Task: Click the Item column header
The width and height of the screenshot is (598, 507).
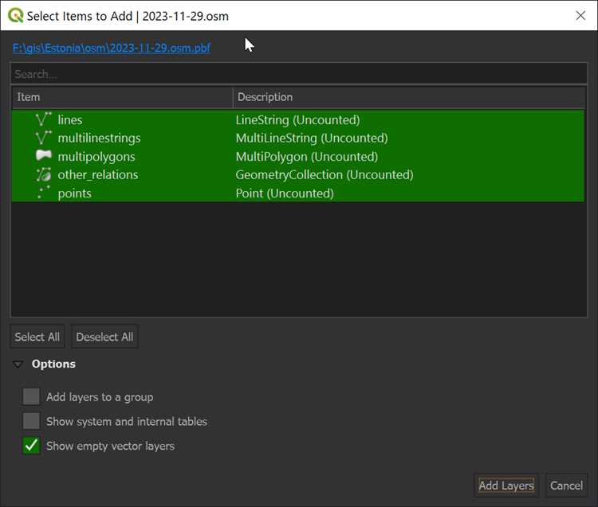Action: pyautogui.click(x=122, y=97)
